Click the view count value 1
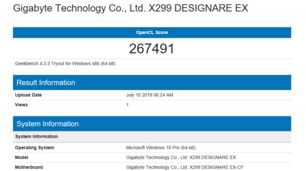 [x=127, y=105]
